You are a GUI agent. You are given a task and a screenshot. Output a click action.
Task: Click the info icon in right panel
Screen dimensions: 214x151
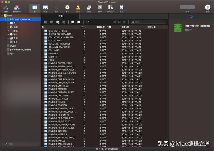click(x=191, y=16)
